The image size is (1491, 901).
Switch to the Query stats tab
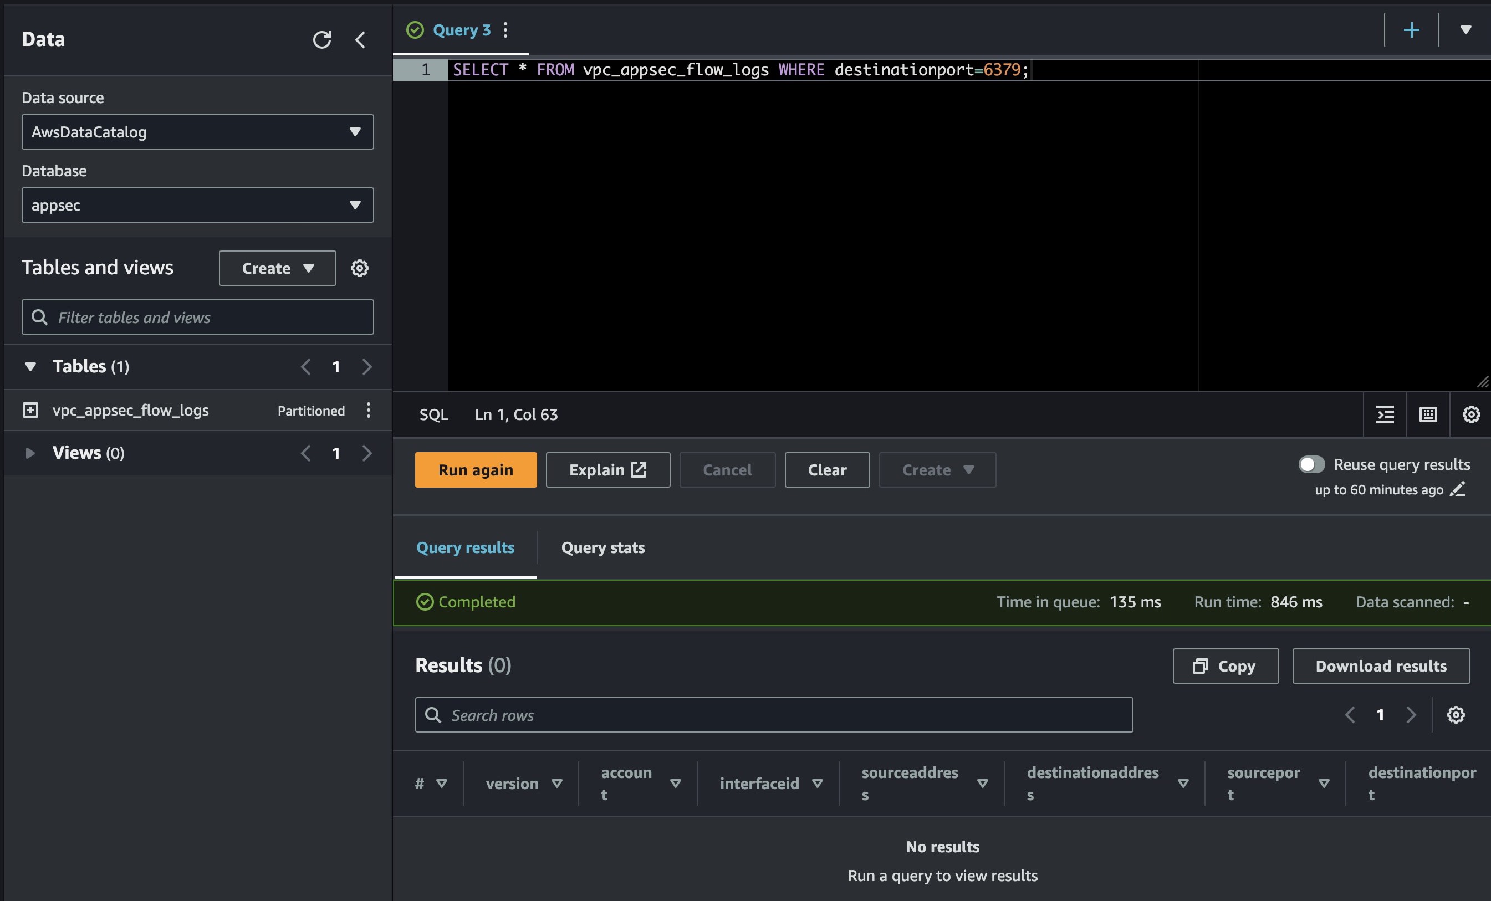[x=603, y=546]
